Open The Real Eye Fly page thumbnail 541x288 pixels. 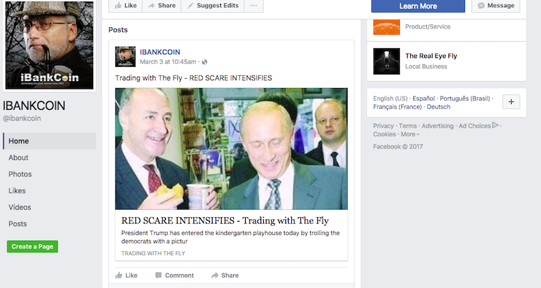pos(386,61)
